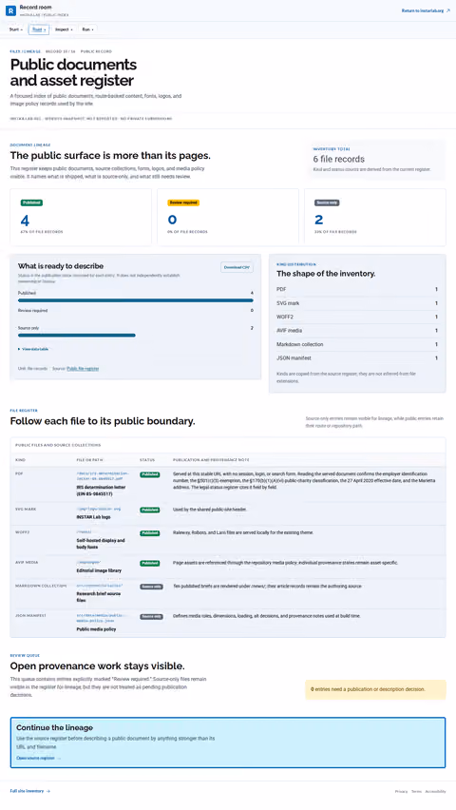Open the self-hosted fonts path link
Screen dimensions: 456x810
(x=84, y=531)
